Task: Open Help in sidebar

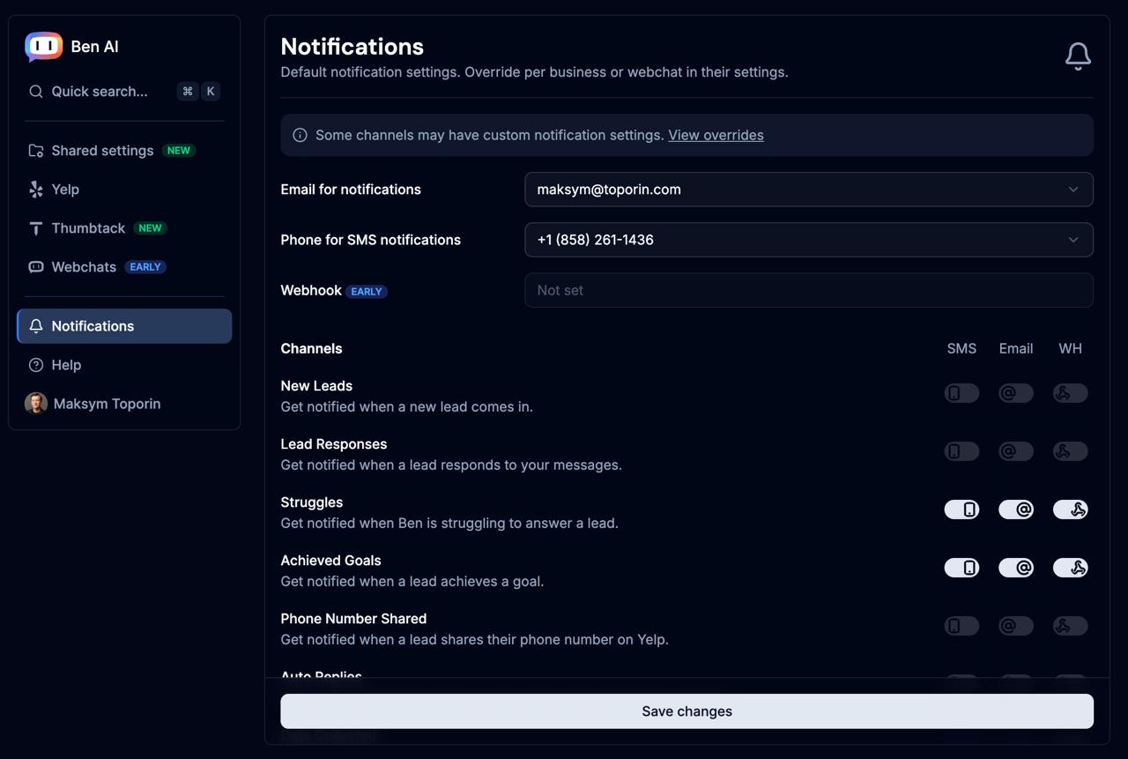Action: (124, 365)
